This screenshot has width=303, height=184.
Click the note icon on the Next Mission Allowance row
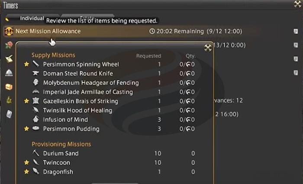[295, 31]
